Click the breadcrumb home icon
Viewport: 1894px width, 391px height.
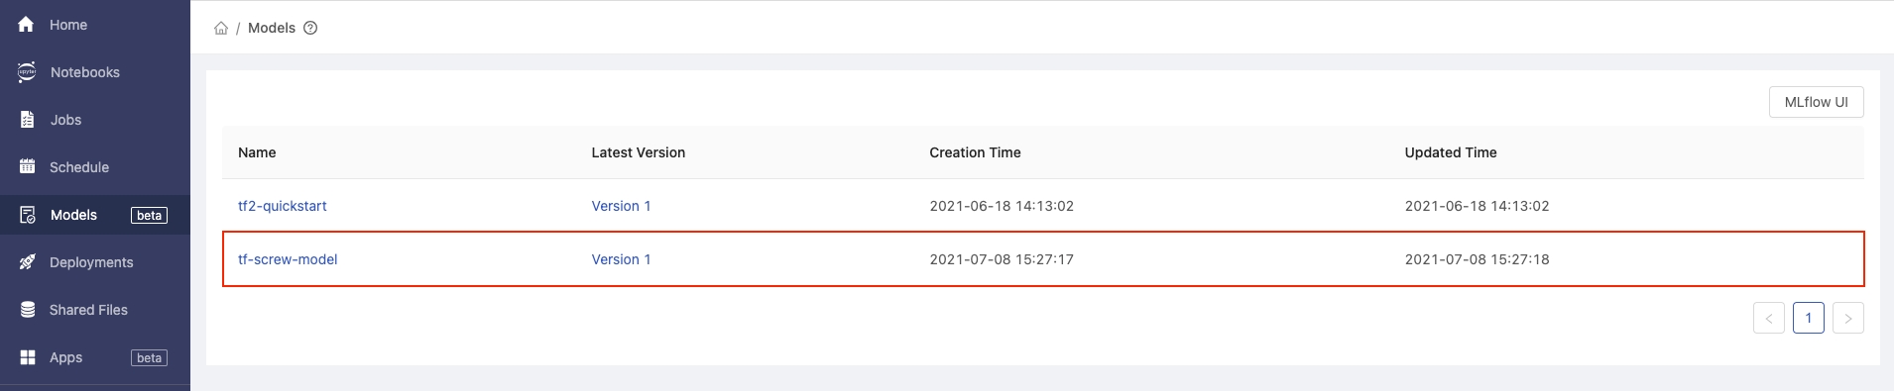tap(221, 28)
